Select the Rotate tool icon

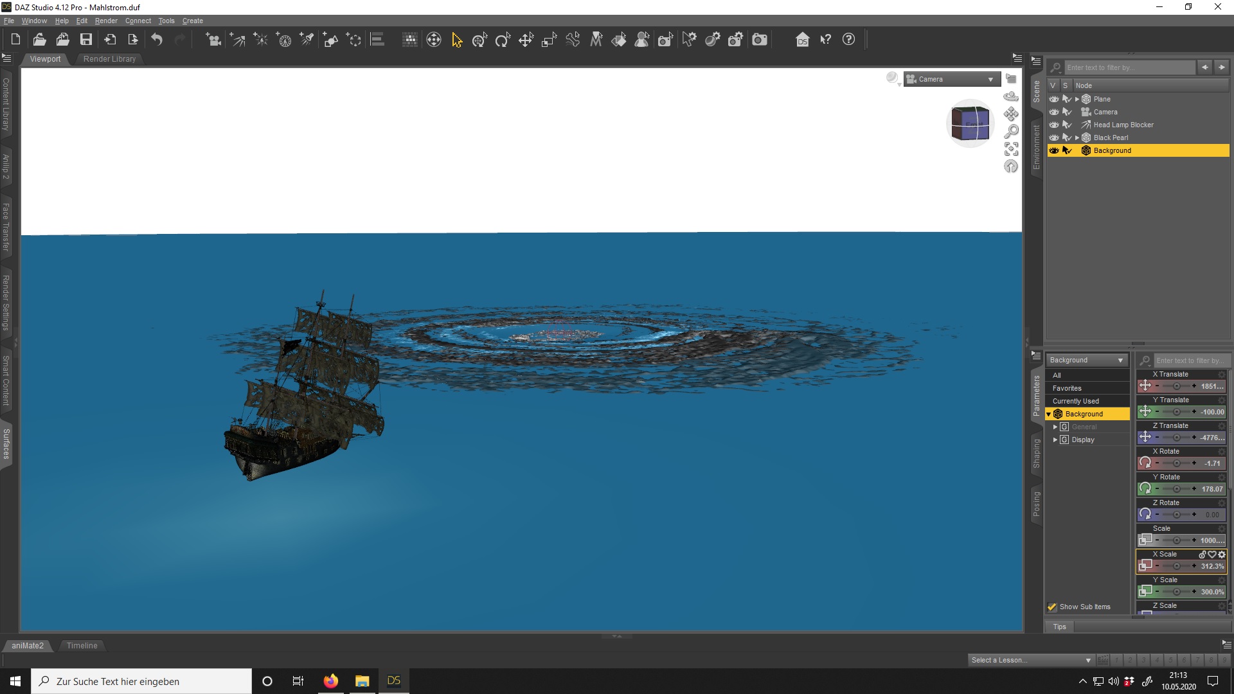click(x=503, y=40)
